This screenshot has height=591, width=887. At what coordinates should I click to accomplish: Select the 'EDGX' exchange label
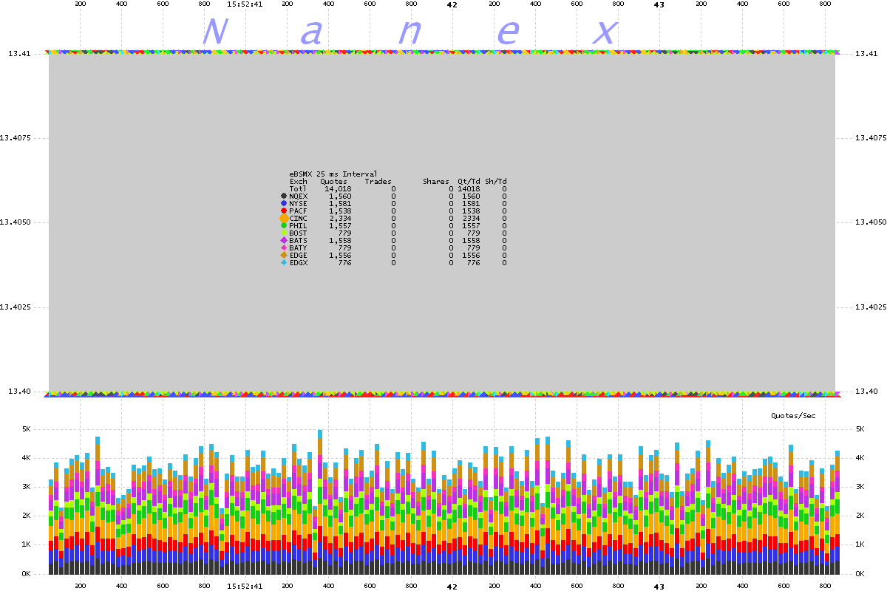(x=298, y=262)
